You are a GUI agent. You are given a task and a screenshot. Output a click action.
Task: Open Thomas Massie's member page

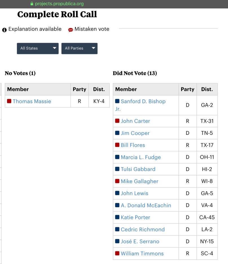point(32,101)
